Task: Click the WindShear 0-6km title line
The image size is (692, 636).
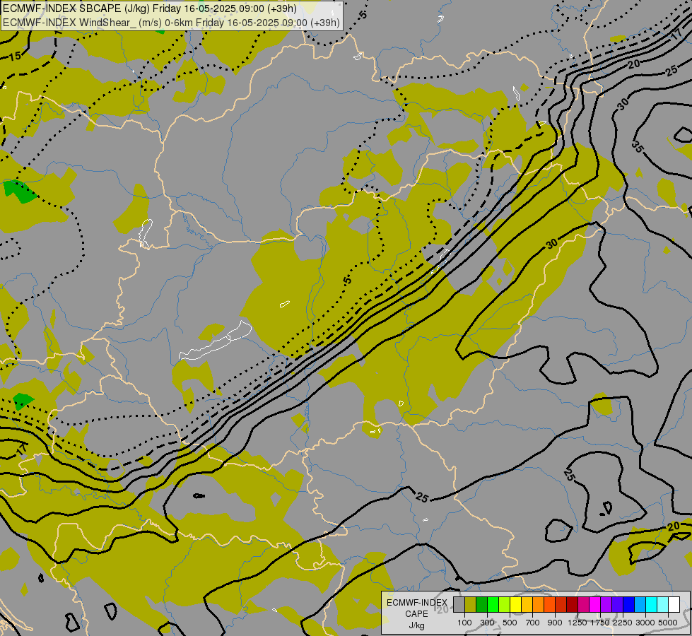Action: click(171, 23)
